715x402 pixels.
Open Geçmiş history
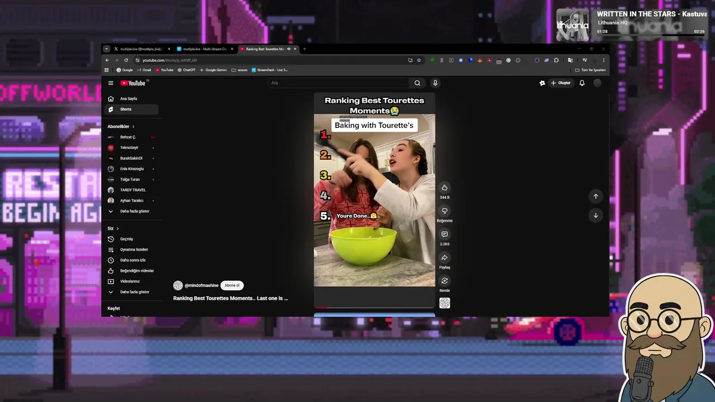pyautogui.click(x=132, y=239)
